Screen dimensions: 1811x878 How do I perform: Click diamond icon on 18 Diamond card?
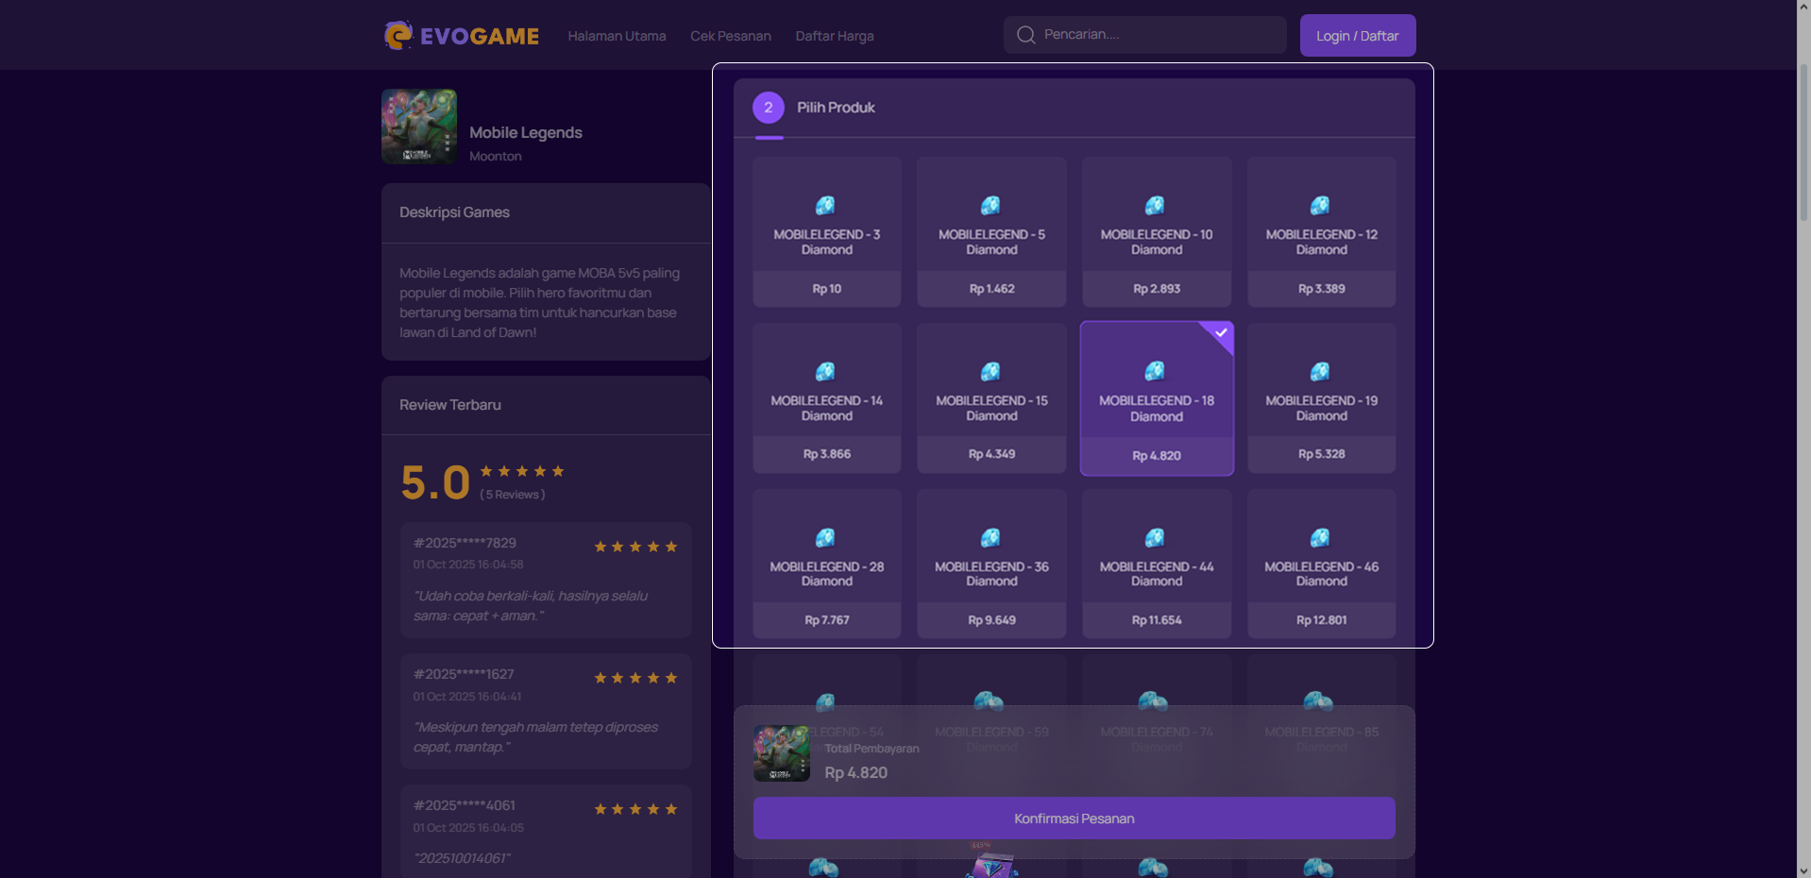pyautogui.click(x=1155, y=371)
